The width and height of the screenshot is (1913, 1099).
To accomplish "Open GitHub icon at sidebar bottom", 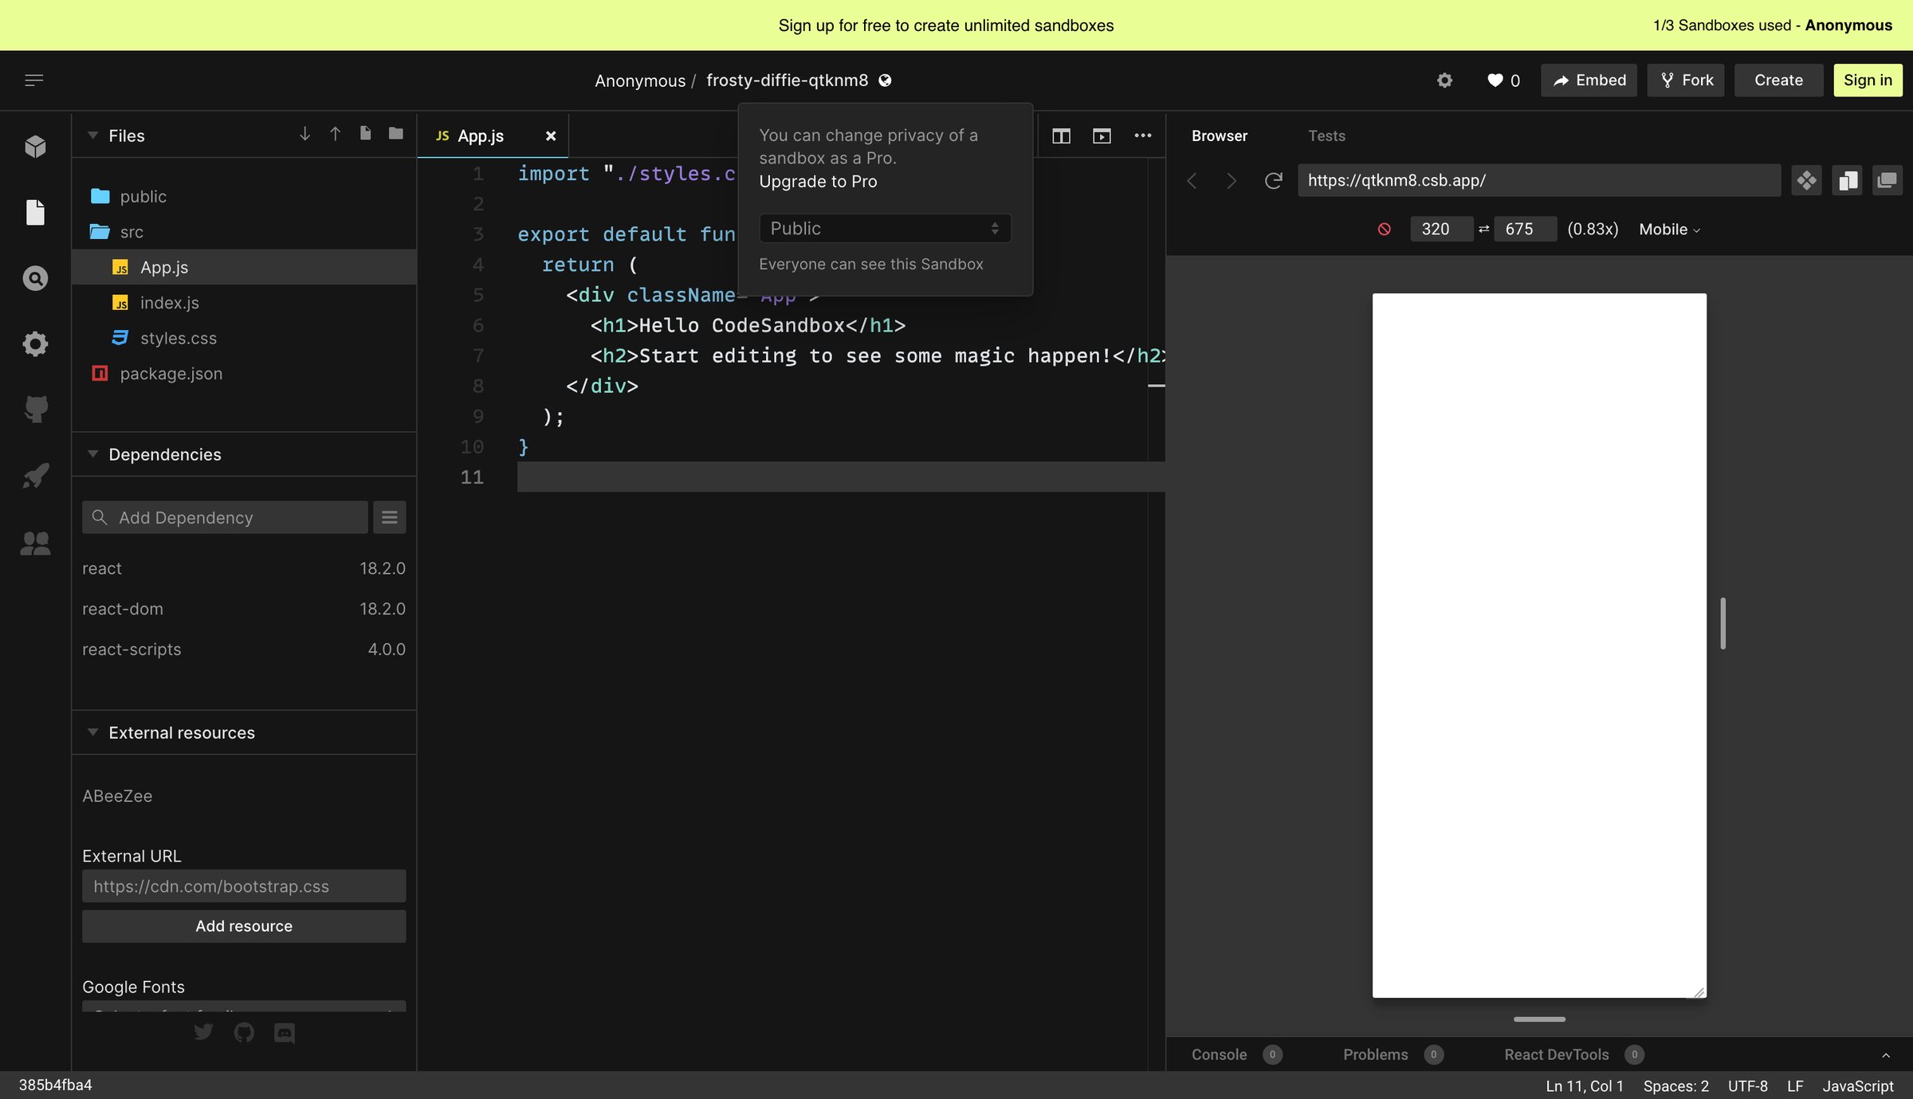I will coord(244,1032).
